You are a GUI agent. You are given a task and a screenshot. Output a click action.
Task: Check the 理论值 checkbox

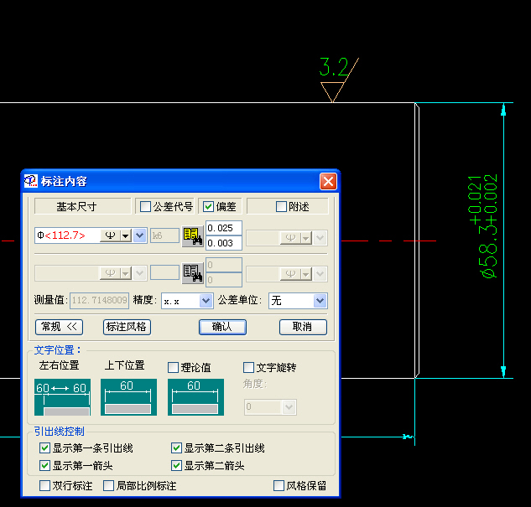point(173,367)
